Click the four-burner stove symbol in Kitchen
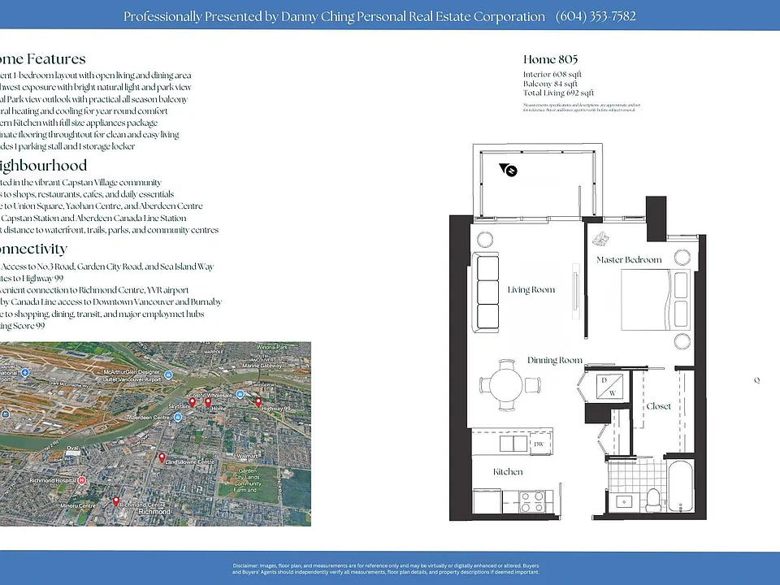 click(531, 501)
